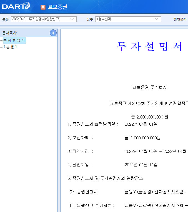
Task: Click the 관련문서 label
Action: (x=180, y=19)
